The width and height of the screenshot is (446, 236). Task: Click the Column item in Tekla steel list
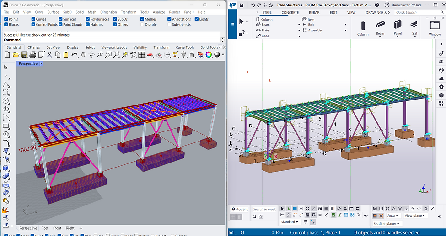pos(264,19)
